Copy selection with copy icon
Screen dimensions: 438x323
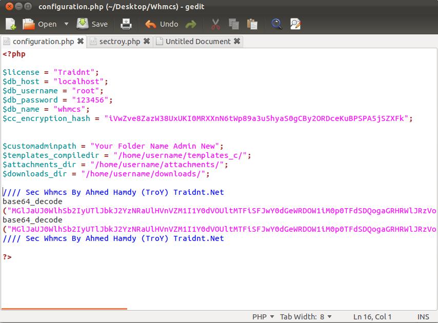(x=234, y=24)
